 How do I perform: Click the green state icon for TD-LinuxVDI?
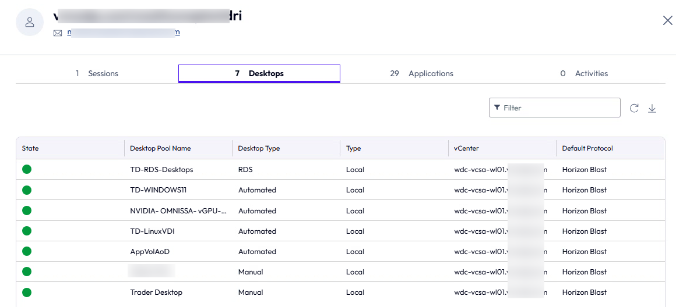[x=27, y=231]
